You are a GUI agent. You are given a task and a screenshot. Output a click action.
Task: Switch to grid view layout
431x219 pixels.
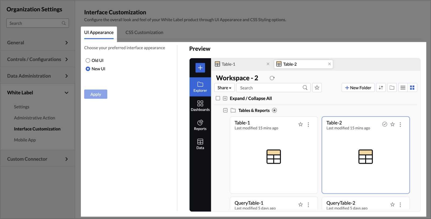pos(412,88)
